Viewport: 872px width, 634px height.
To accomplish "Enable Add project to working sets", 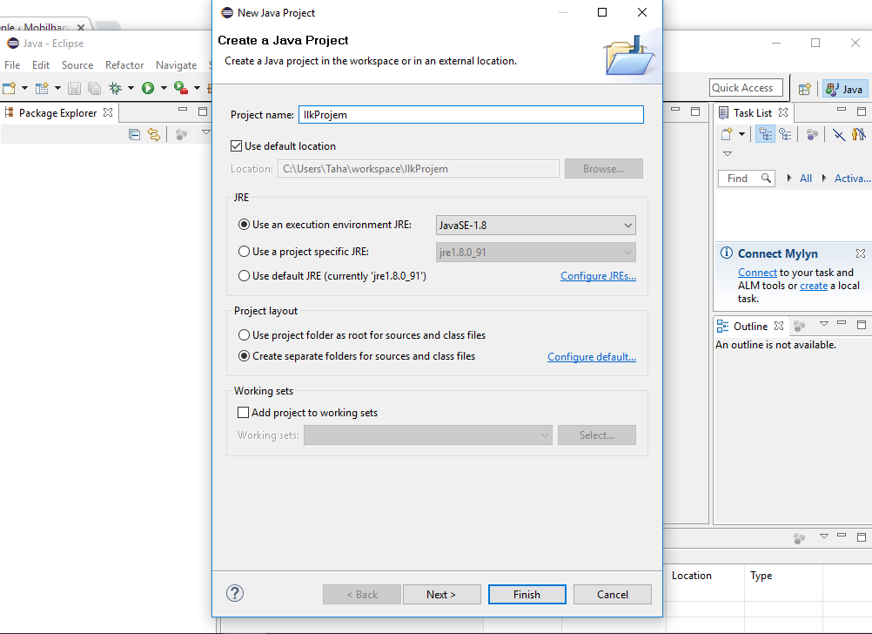I will [x=244, y=413].
